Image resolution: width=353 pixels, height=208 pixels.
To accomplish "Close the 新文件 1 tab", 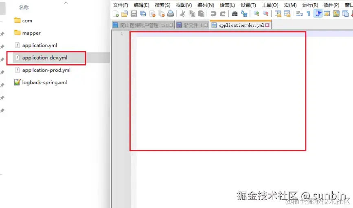I will 206,25.
